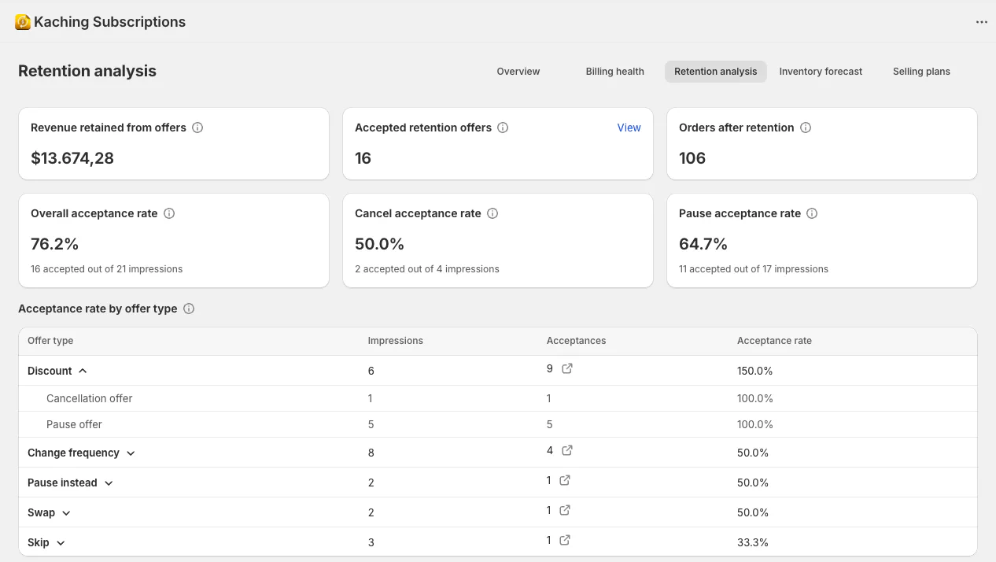996x562 pixels.
Task: Show info for Revenue retained from offers
Action: point(197,128)
